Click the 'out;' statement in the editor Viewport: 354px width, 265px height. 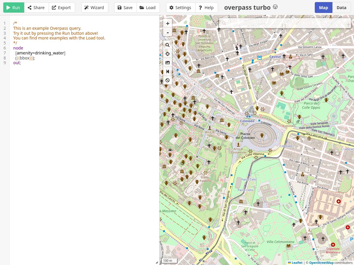tap(17, 63)
